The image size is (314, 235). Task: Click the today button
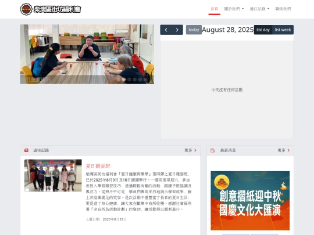tap(194, 30)
